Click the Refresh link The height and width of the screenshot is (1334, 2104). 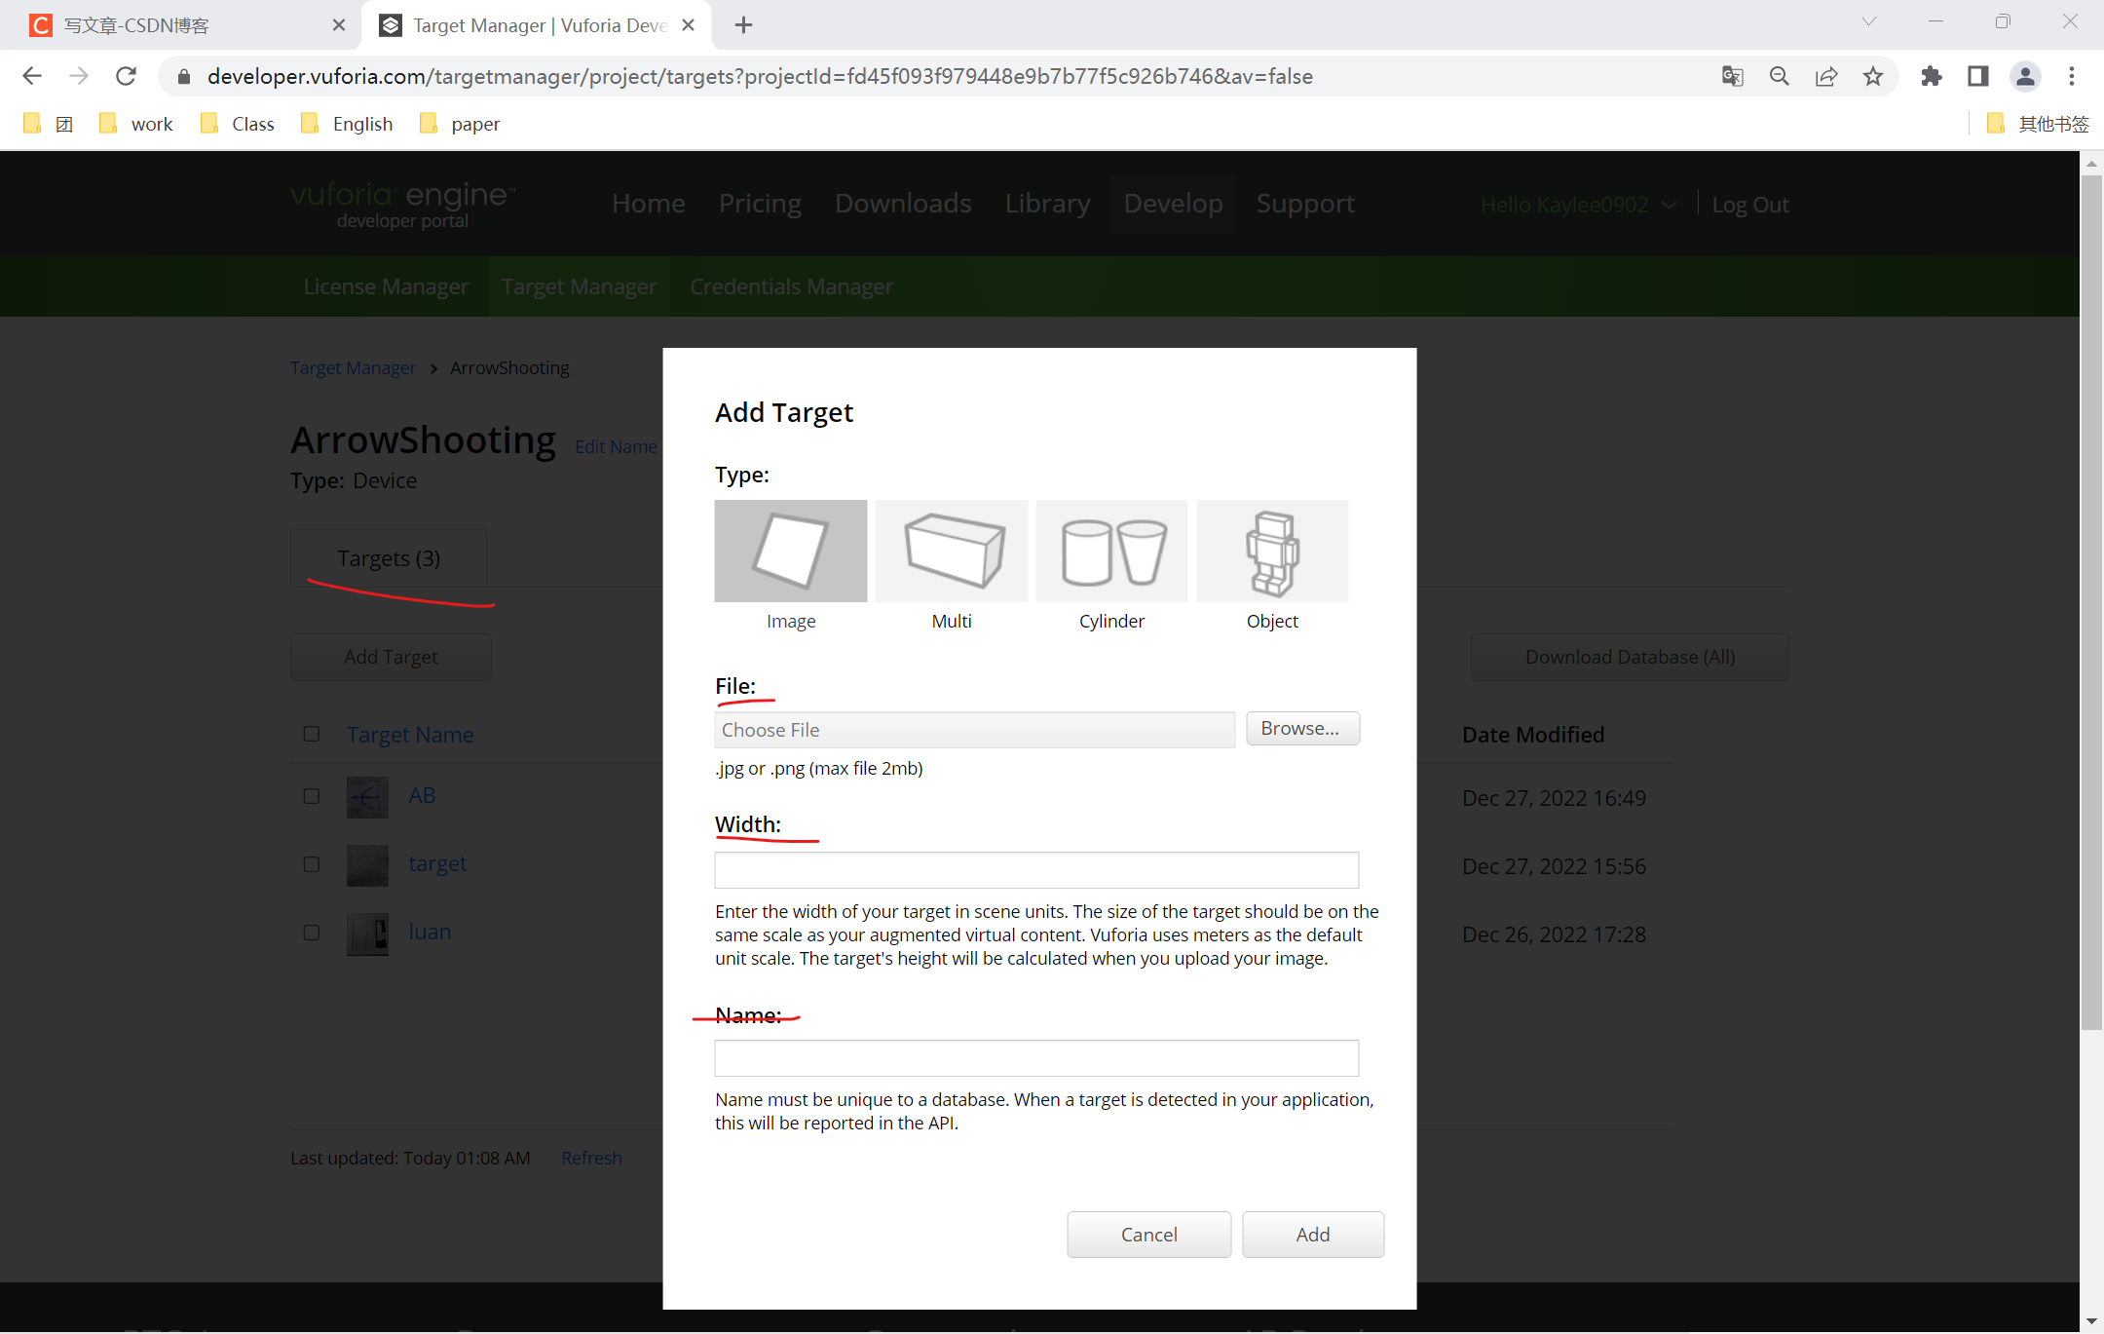point(591,1158)
